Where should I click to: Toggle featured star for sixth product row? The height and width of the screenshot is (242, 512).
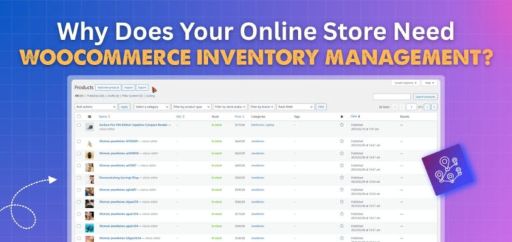(x=341, y=189)
